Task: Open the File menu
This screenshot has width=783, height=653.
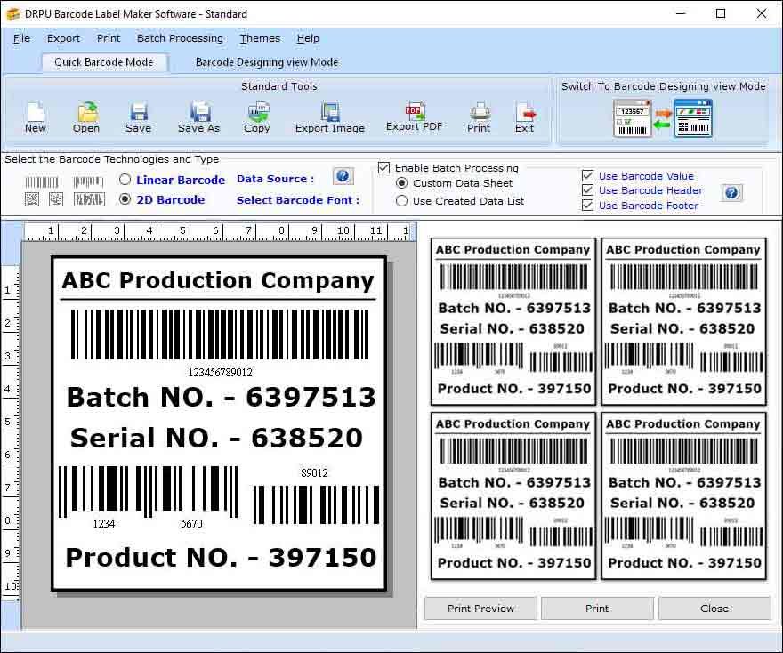Action: click(21, 38)
